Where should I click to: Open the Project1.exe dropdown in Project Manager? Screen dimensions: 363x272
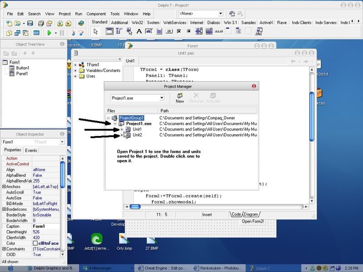click(162, 98)
